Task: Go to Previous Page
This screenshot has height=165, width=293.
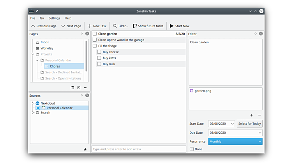Action: pyautogui.click(x=44, y=26)
